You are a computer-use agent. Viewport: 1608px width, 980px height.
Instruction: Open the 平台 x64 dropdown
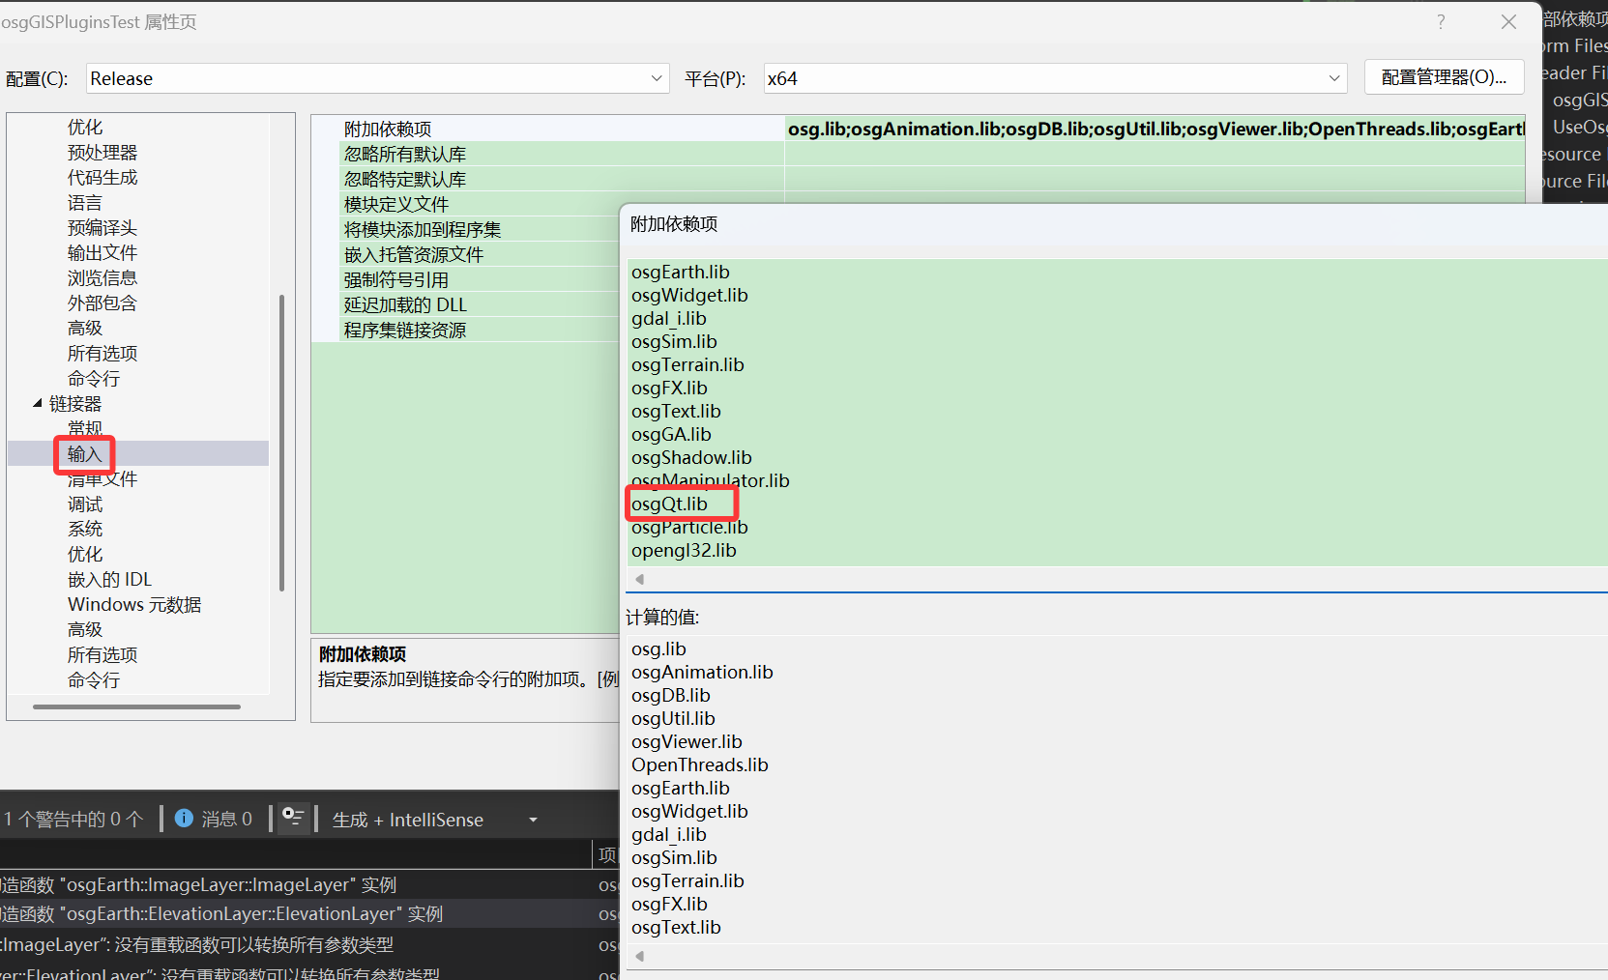coord(1055,78)
